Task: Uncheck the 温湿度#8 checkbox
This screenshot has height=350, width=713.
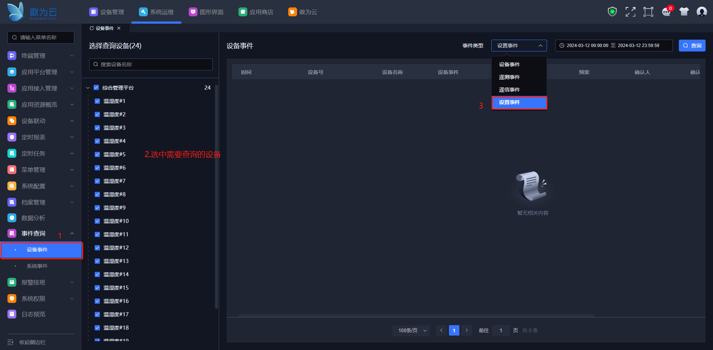Action: click(97, 194)
